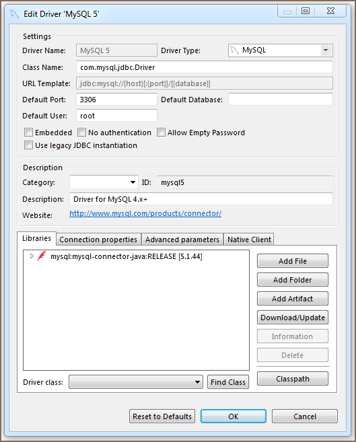The width and height of the screenshot is (356, 442).
Task: Open the Category dropdown
Action: [133, 182]
